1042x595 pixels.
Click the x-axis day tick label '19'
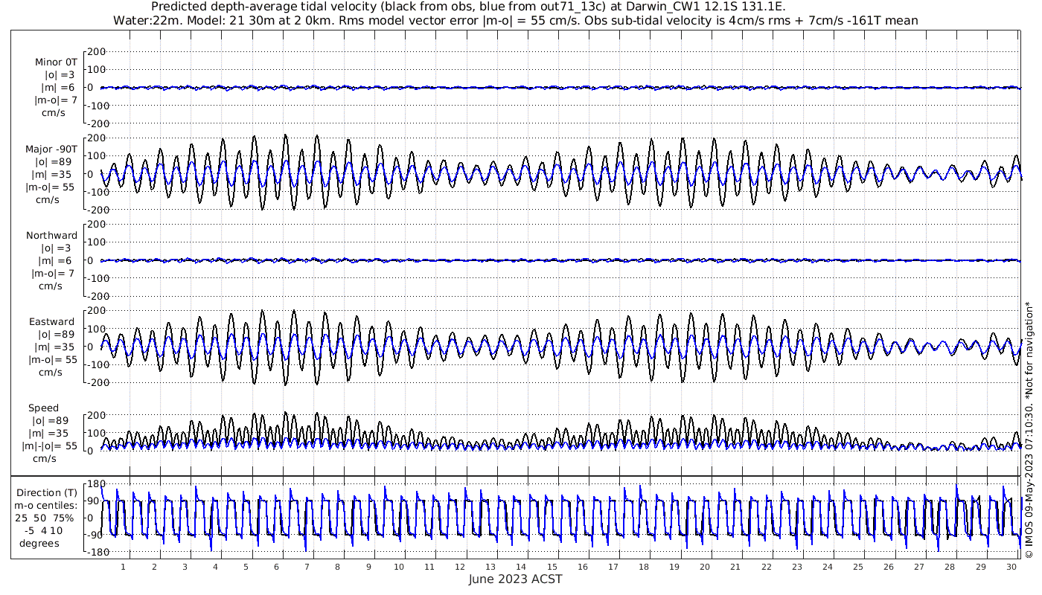(x=674, y=567)
